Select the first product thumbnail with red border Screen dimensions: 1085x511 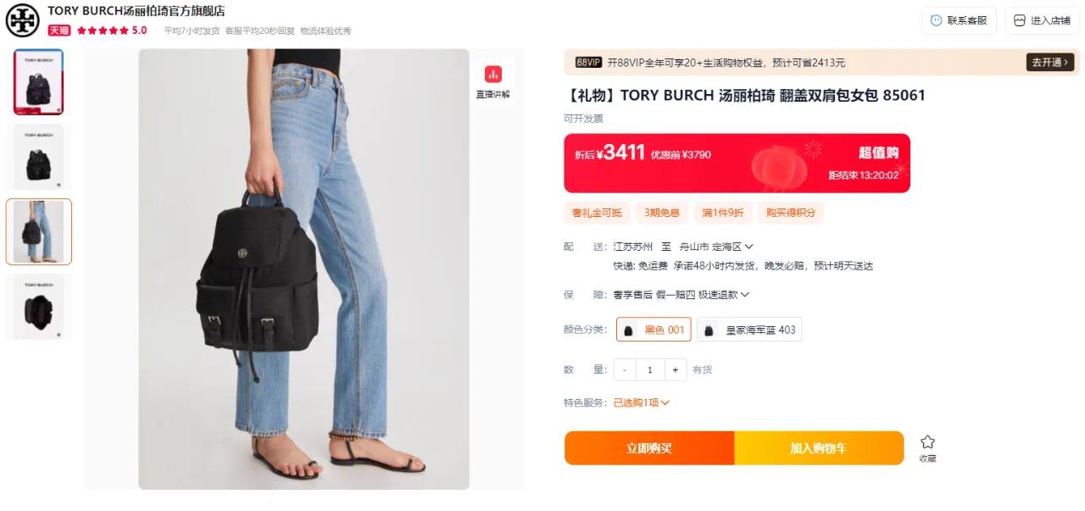click(38, 82)
